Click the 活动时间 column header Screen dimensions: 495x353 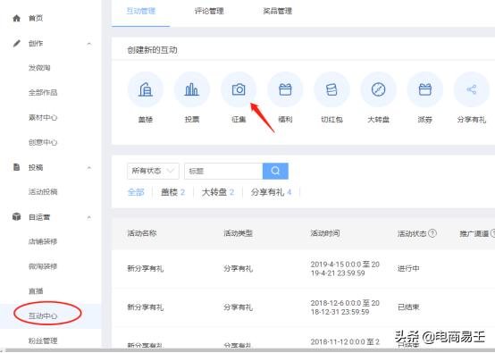pos(325,233)
